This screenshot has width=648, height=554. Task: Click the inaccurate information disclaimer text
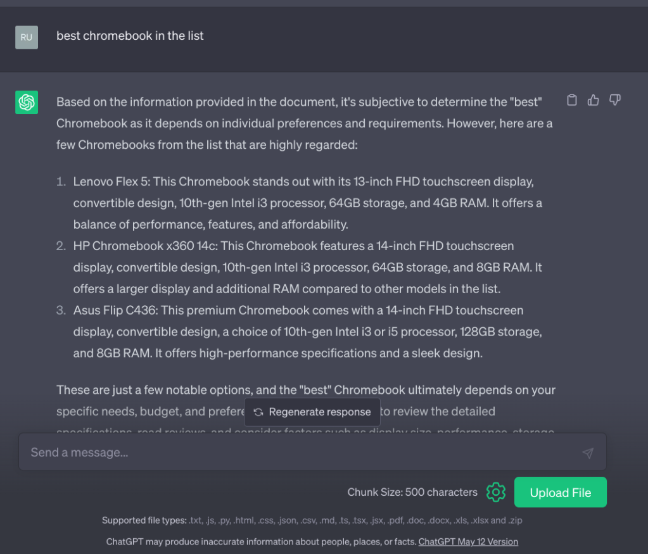point(261,542)
